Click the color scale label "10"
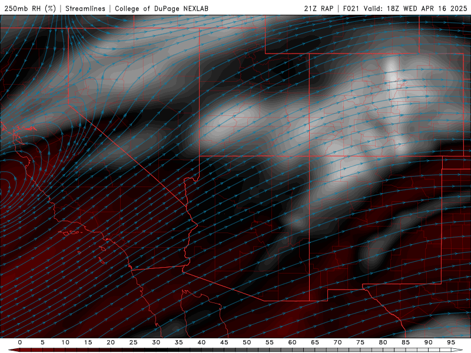Image resolution: width=471 pixels, height=353 pixels. point(65,342)
